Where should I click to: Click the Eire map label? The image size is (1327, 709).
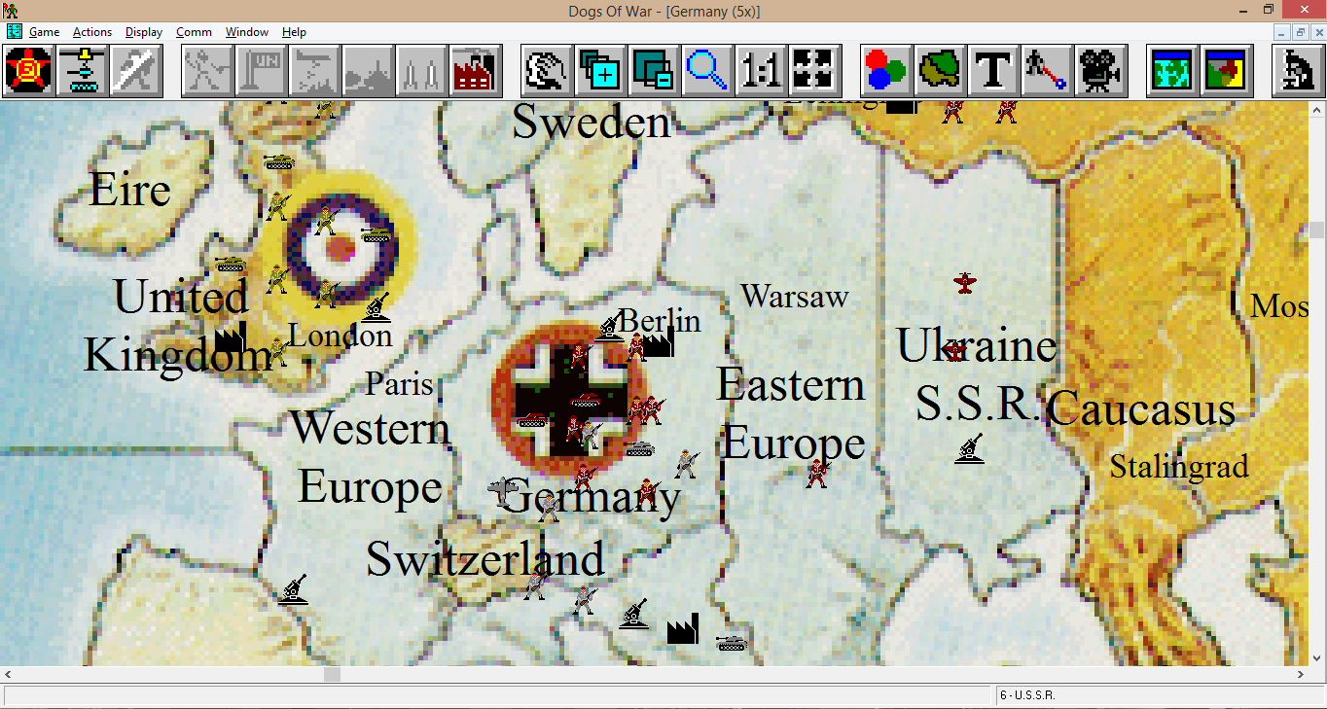click(130, 190)
